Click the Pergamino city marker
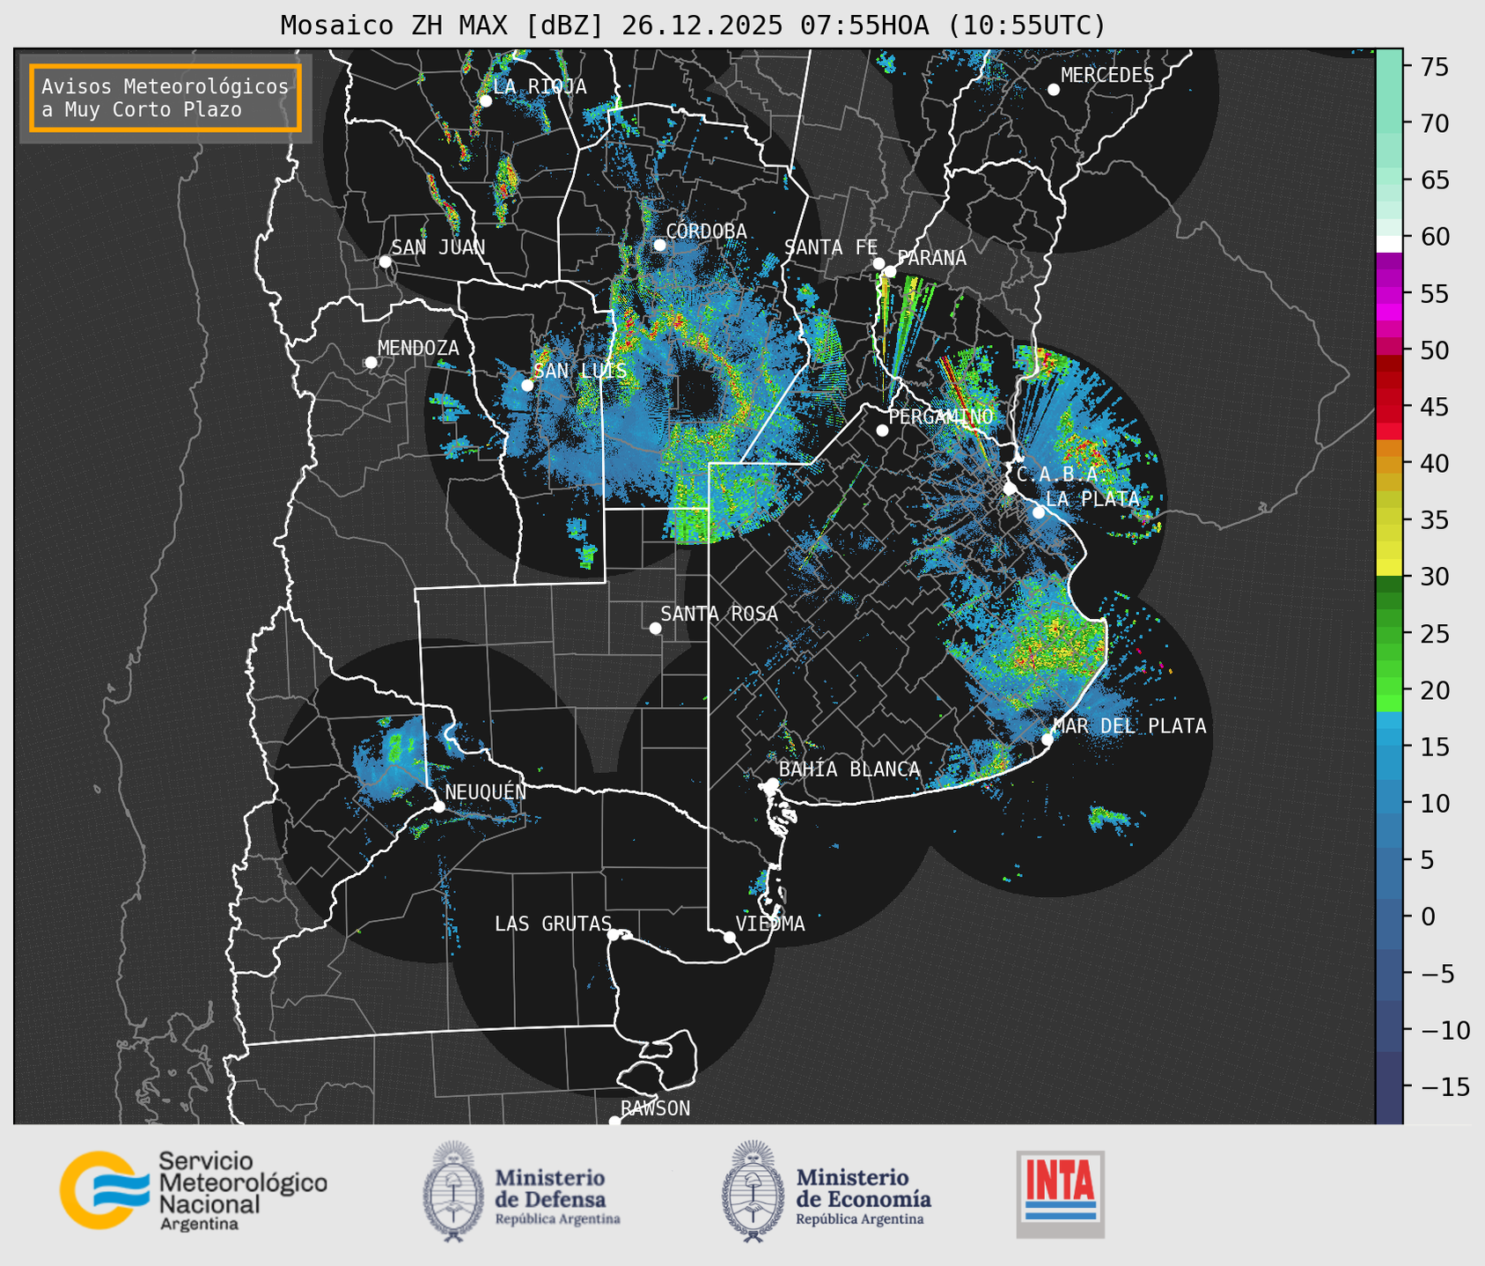1485x1266 pixels. [x=882, y=431]
